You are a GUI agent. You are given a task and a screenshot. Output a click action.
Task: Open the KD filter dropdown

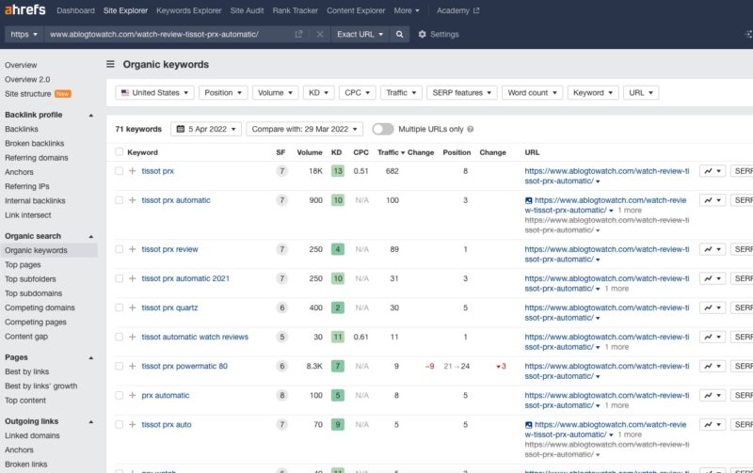[x=319, y=92]
